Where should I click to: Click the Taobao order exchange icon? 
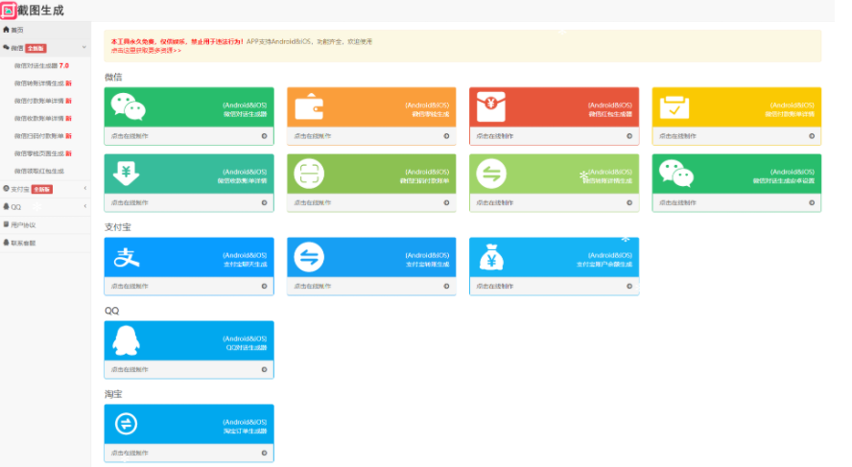(127, 423)
